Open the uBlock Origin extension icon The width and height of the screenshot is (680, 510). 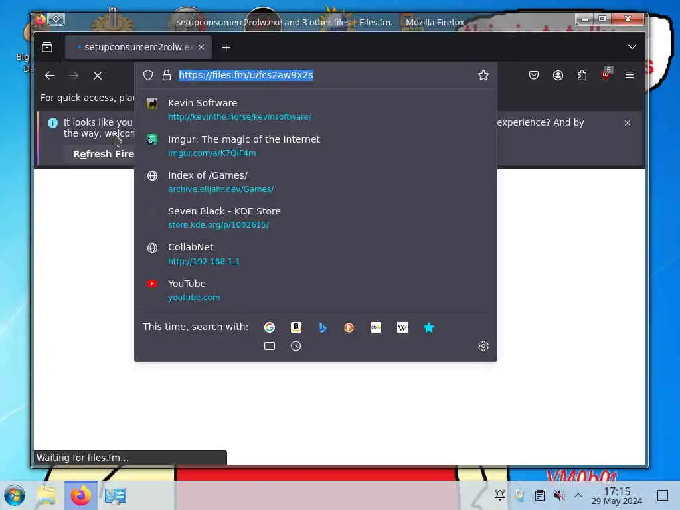click(x=606, y=74)
